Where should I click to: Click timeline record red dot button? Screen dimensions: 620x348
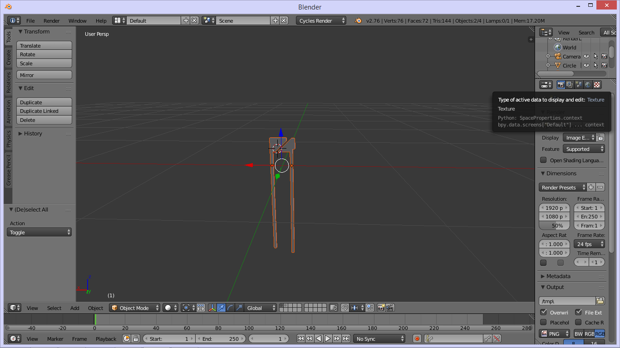point(417,338)
